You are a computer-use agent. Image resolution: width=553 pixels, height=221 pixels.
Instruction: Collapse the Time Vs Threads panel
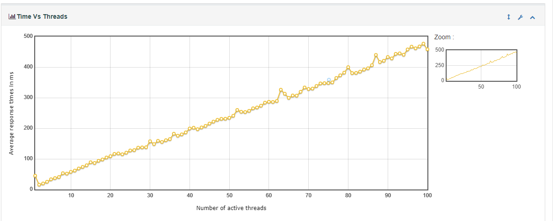point(532,17)
